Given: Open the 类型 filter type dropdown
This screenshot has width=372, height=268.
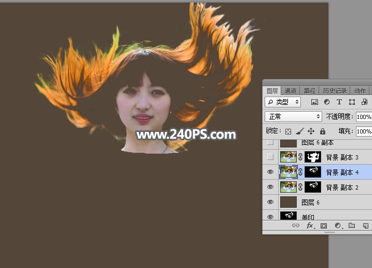Looking at the screenshot, I should [x=283, y=102].
